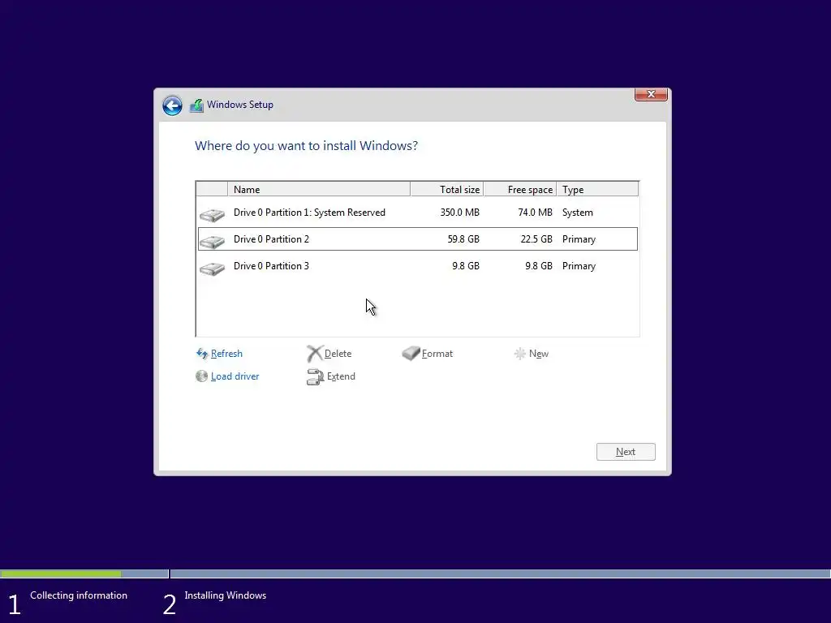Click the New starburst icon
Screen dimensions: 831x623
point(520,354)
